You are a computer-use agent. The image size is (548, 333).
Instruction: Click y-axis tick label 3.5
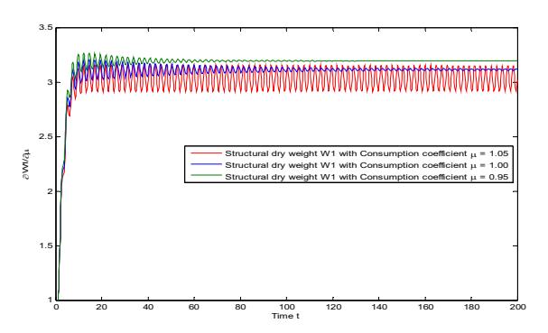point(46,27)
